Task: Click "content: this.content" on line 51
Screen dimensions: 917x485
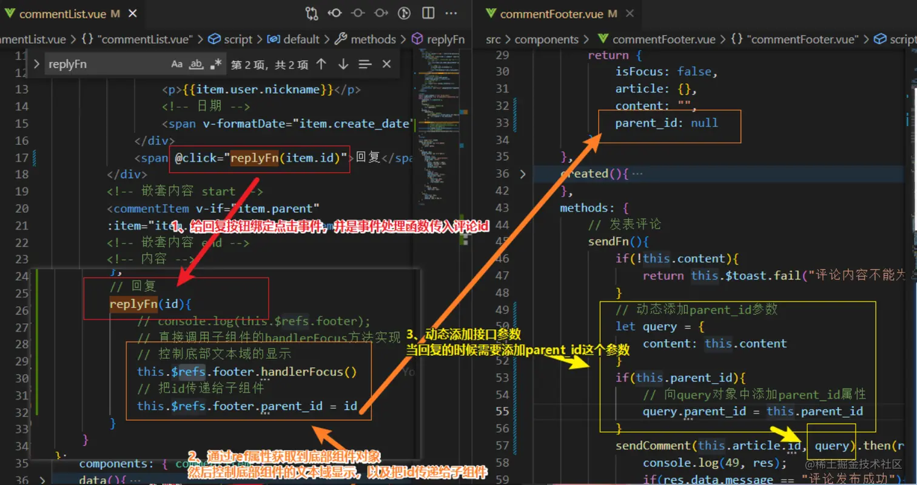Action: pos(715,343)
